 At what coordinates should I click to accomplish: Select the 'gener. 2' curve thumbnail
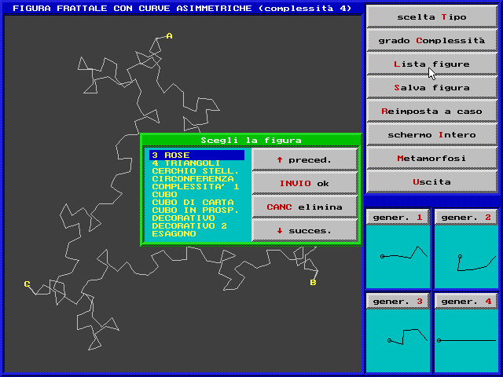(467, 256)
